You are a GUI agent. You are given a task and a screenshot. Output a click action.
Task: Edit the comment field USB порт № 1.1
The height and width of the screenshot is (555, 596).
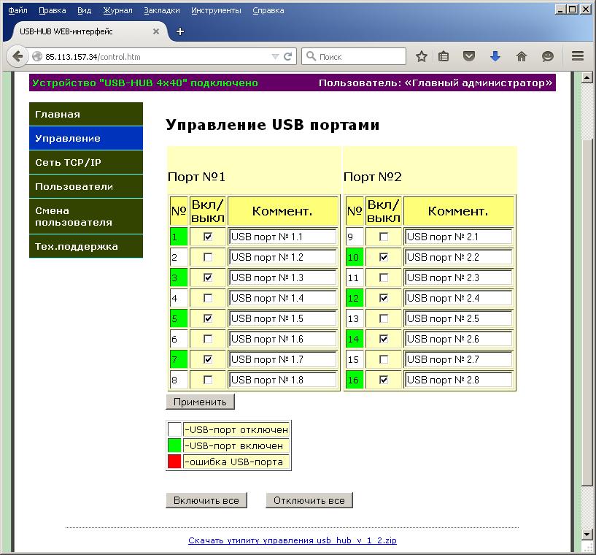tap(283, 237)
